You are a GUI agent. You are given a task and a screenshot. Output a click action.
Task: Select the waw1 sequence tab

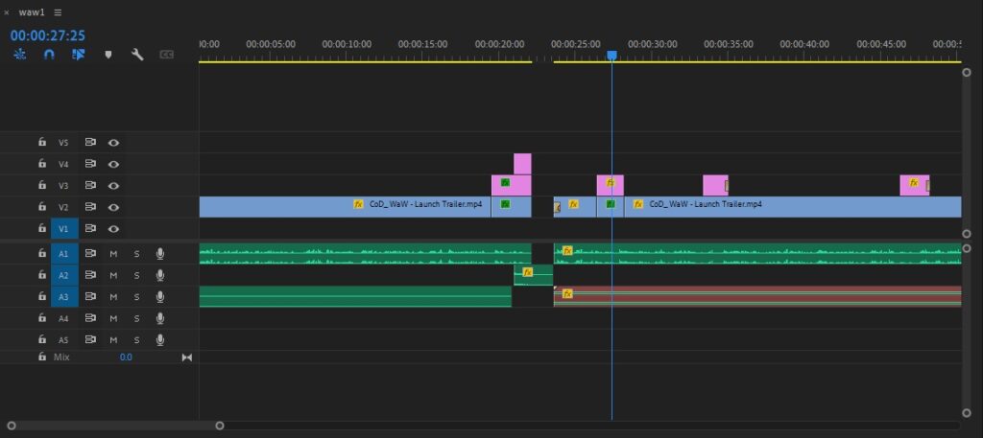(32, 12)
